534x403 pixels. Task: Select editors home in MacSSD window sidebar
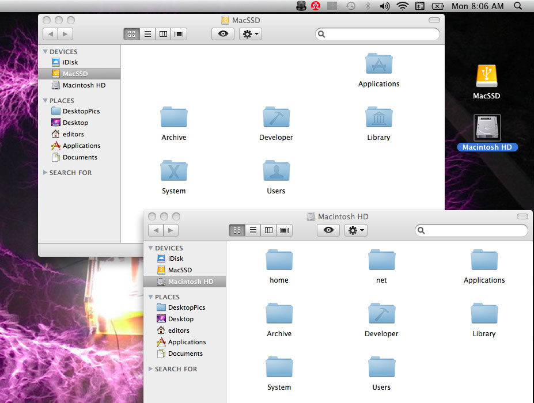pyautogui.click(x=79, y=134)
